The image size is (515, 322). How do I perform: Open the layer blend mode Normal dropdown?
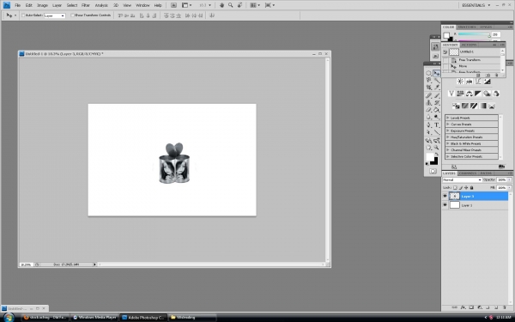[462, 179]
